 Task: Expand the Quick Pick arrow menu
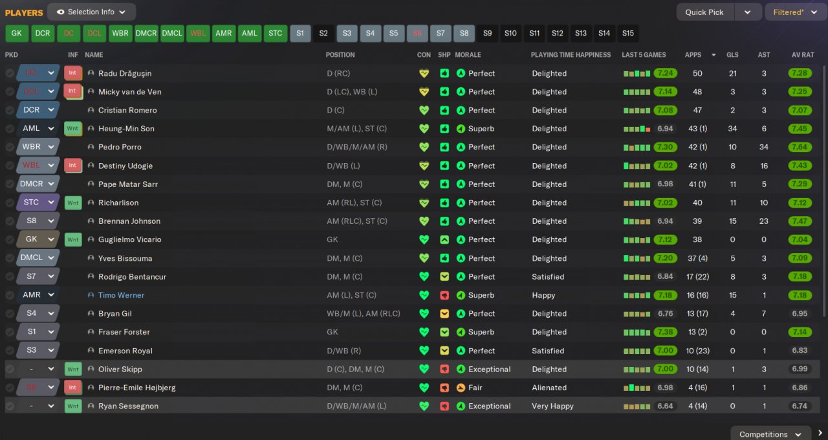click(x=748, y=12)
